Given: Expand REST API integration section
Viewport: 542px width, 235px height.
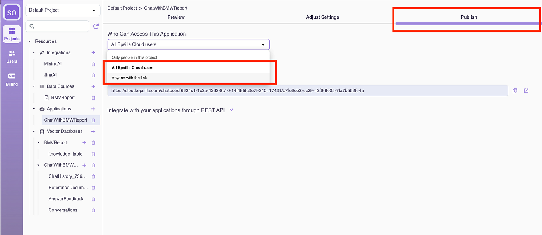Looking at the screenshot, I should click(232, 110).
